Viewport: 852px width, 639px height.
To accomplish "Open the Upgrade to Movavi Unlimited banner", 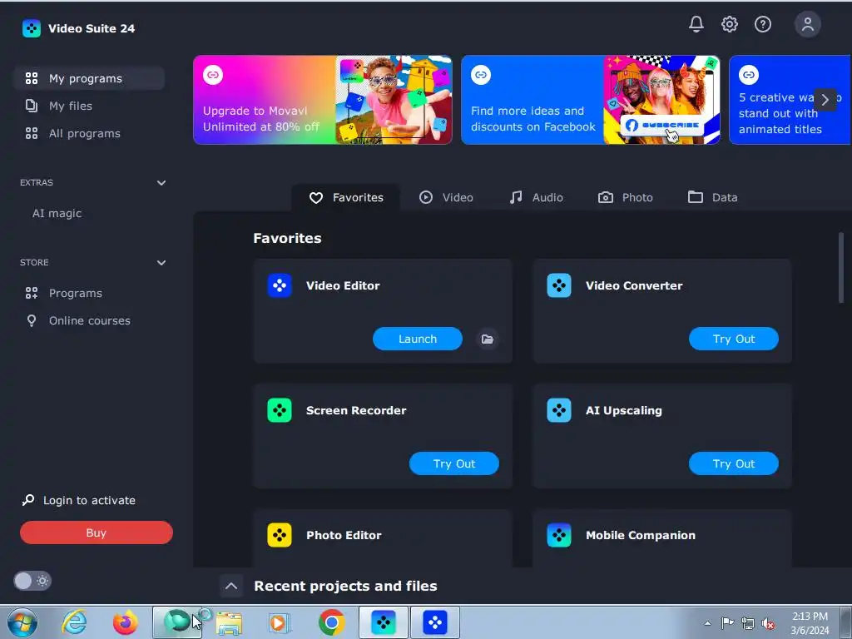I will pos(322,100).
